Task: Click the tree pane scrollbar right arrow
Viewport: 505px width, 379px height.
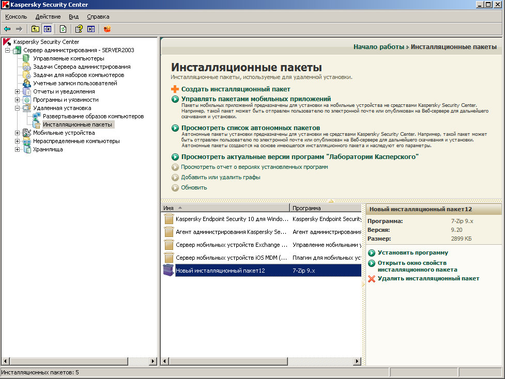Action: [x=154, y=361]
